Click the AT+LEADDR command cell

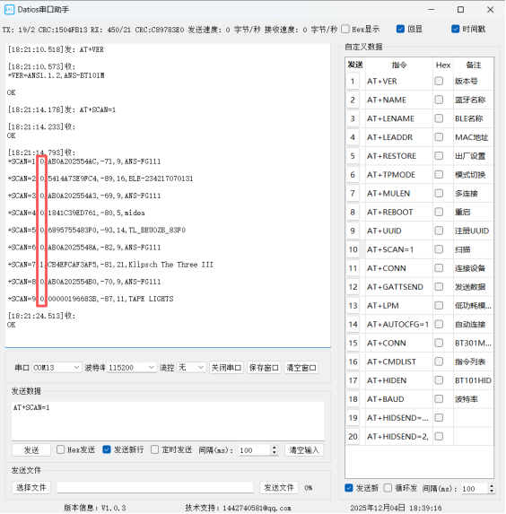pyautogui.click(x=398, y=137)
